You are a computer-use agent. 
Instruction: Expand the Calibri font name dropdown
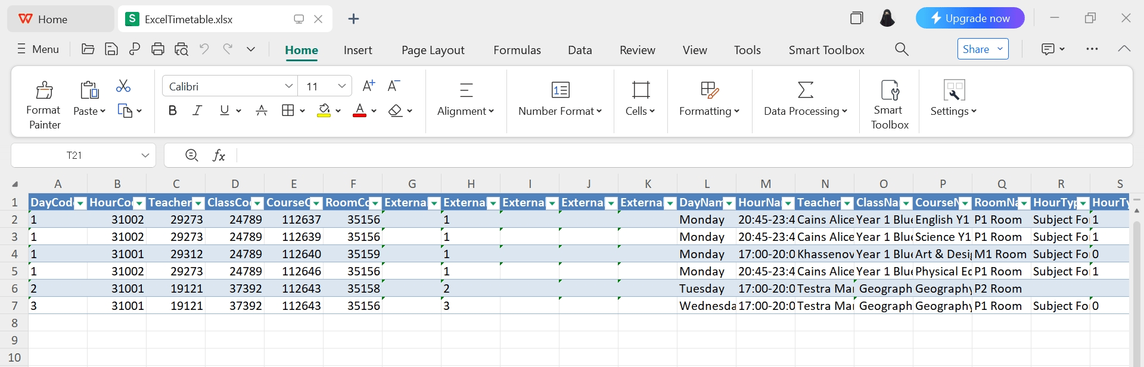tap(288, 86)
